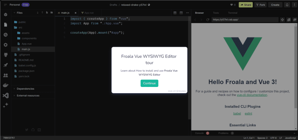Click the Create button

pos(275,5)
